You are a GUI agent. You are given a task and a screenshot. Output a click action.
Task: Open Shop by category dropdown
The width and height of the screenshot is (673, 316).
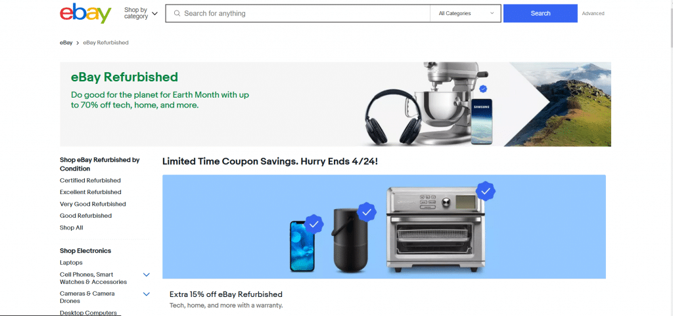point(141,13)
